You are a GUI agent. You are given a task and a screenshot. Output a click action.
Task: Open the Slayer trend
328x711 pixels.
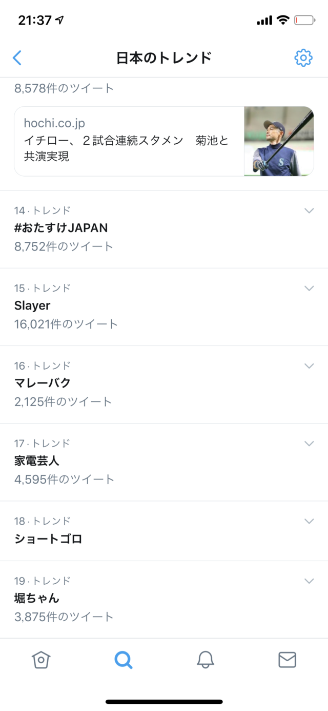point(164,307)
